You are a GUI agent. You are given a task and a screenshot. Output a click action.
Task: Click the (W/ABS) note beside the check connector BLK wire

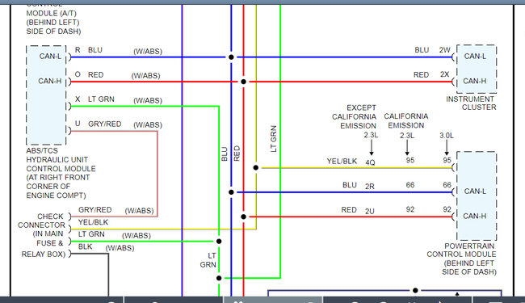(120, 248)
